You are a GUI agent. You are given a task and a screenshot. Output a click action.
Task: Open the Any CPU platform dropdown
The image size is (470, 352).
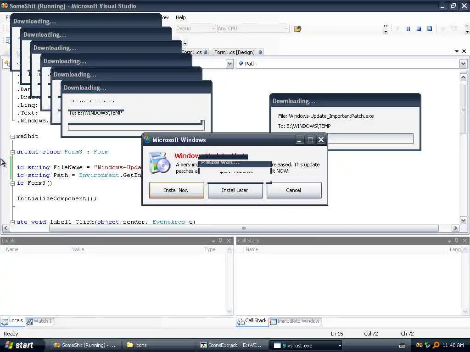286,28
